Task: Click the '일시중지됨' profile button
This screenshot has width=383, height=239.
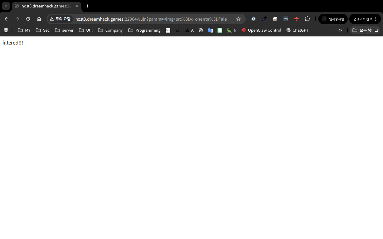Action: tap(333, 19)
